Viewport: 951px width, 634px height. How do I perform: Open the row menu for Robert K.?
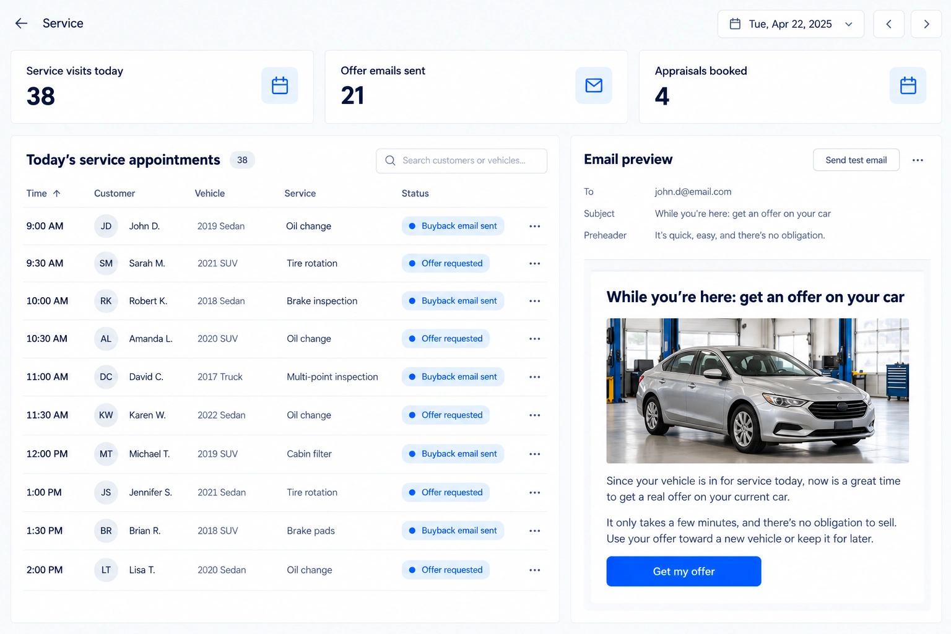coord(535,301)
